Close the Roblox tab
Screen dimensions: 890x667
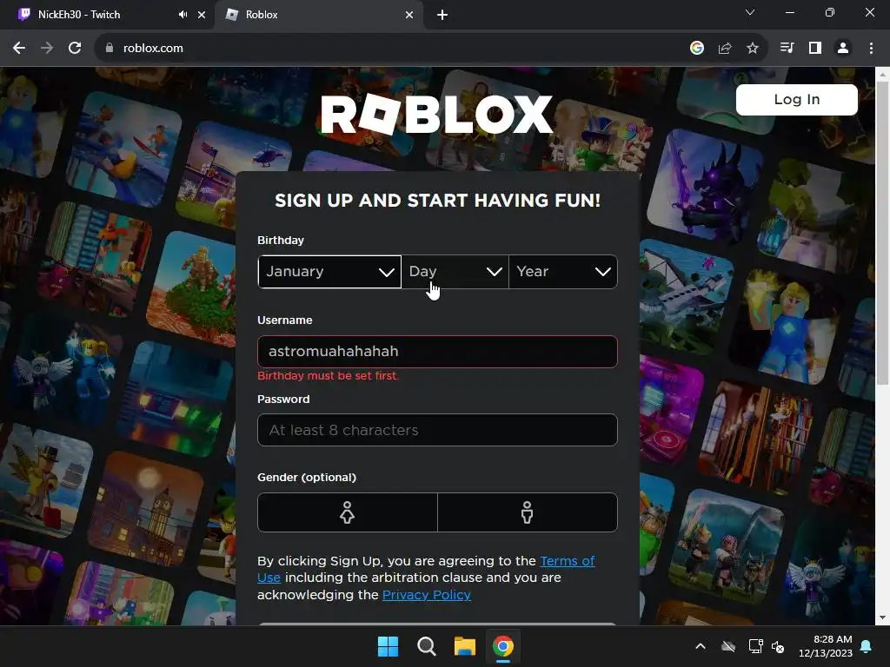[408, 15]
